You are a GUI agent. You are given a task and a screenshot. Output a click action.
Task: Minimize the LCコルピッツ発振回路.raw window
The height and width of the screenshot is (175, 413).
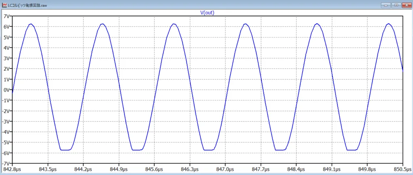386,5
